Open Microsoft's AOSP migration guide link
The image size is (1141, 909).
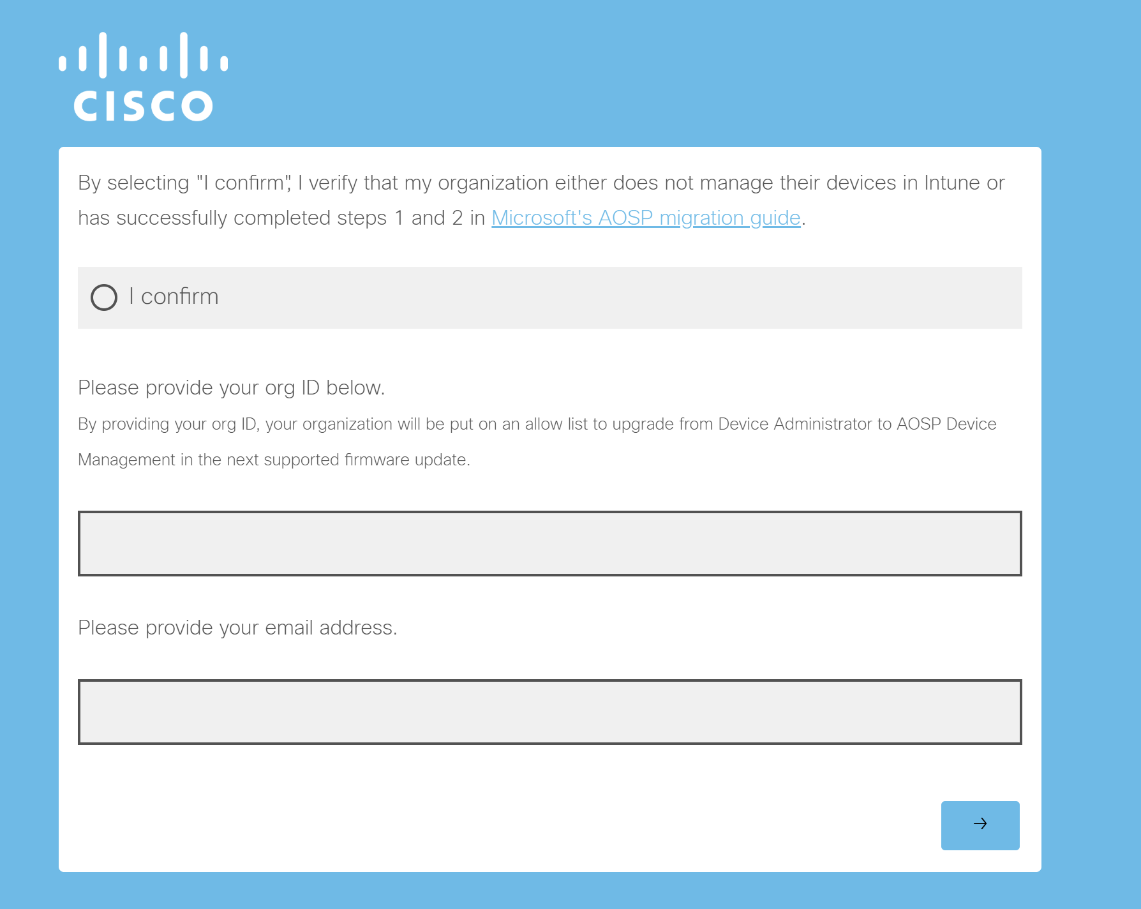pos(646,218)
